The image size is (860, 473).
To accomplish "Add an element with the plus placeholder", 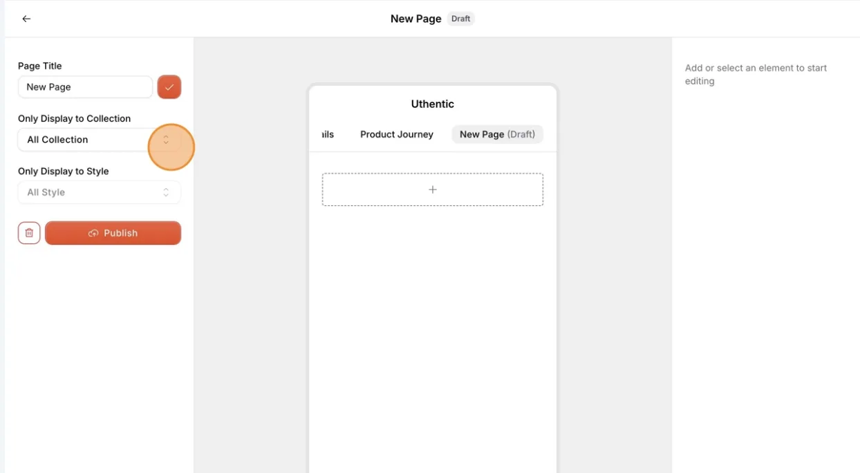I will (433, 189).
